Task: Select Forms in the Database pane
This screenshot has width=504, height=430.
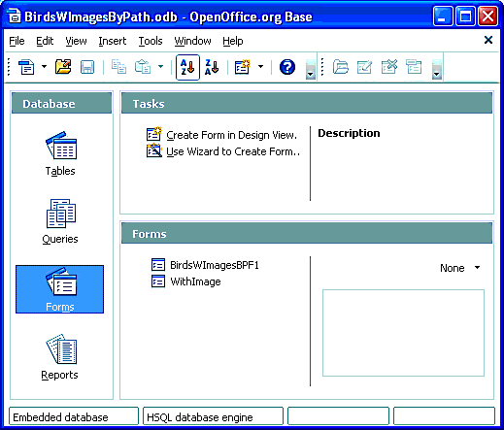Action: 60,289
